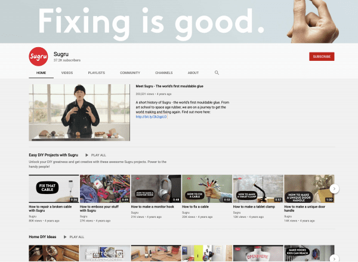The image size is (358, 262).
Task: Open the Fix That Cable video thumbnail
Action: (x=54, y=189)
